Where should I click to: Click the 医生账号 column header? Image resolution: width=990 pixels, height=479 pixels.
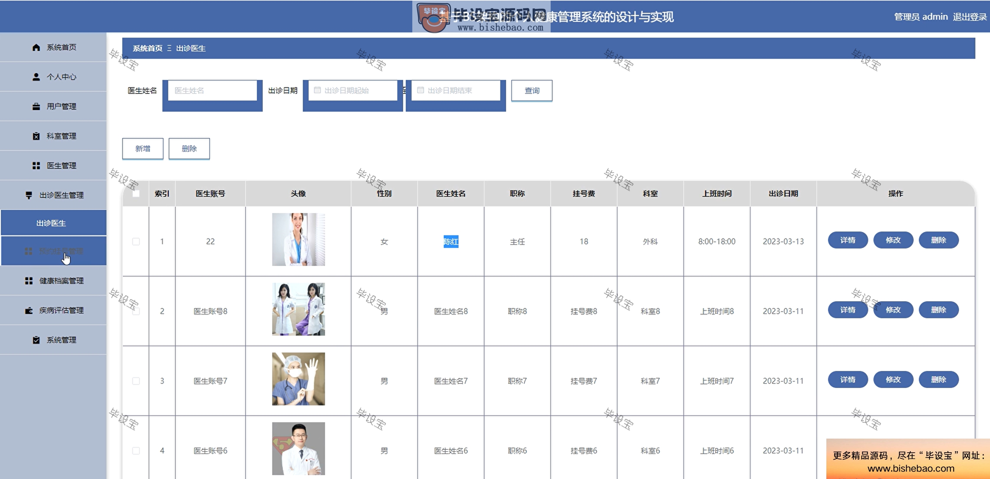pyautogui.click(x=210, y=194)
